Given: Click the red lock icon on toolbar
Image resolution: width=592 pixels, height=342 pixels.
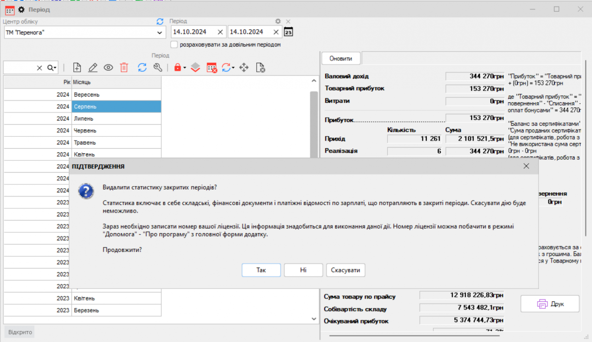Looking at the screenshot, I should 178,67.
